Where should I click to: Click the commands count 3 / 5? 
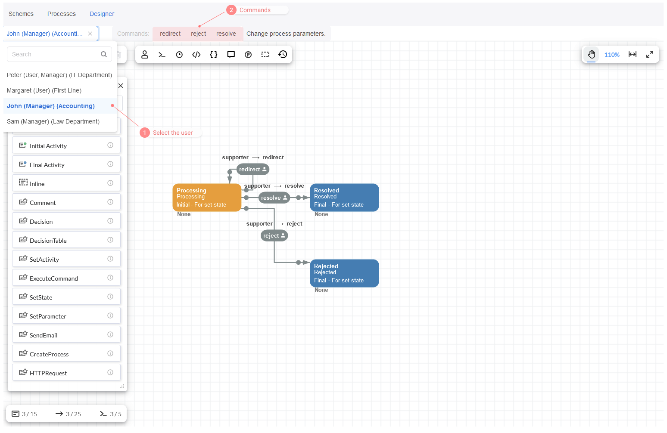tap(111, 414)
